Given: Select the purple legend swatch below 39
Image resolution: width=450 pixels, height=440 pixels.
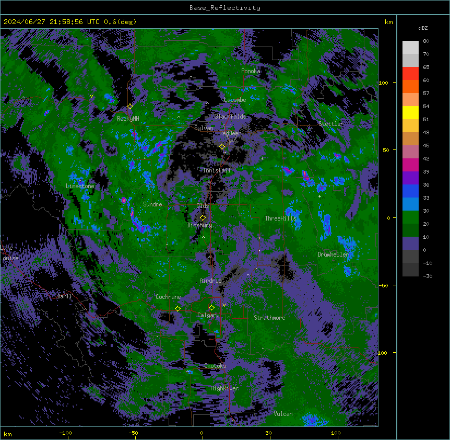Looking at the screenshot, I should [410, 178].
